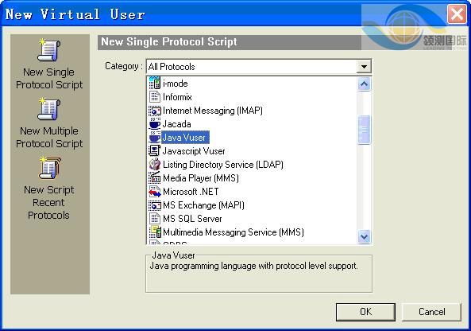The width and height of the screenshot is (471, 331).
Task: Click the MS SQL Server icon
Action: (155, 219)
